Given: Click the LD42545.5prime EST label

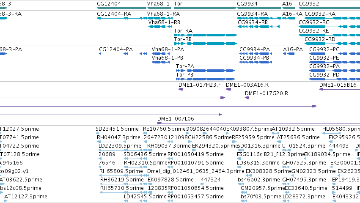Looking at the screenshot, I should [145, 197].
